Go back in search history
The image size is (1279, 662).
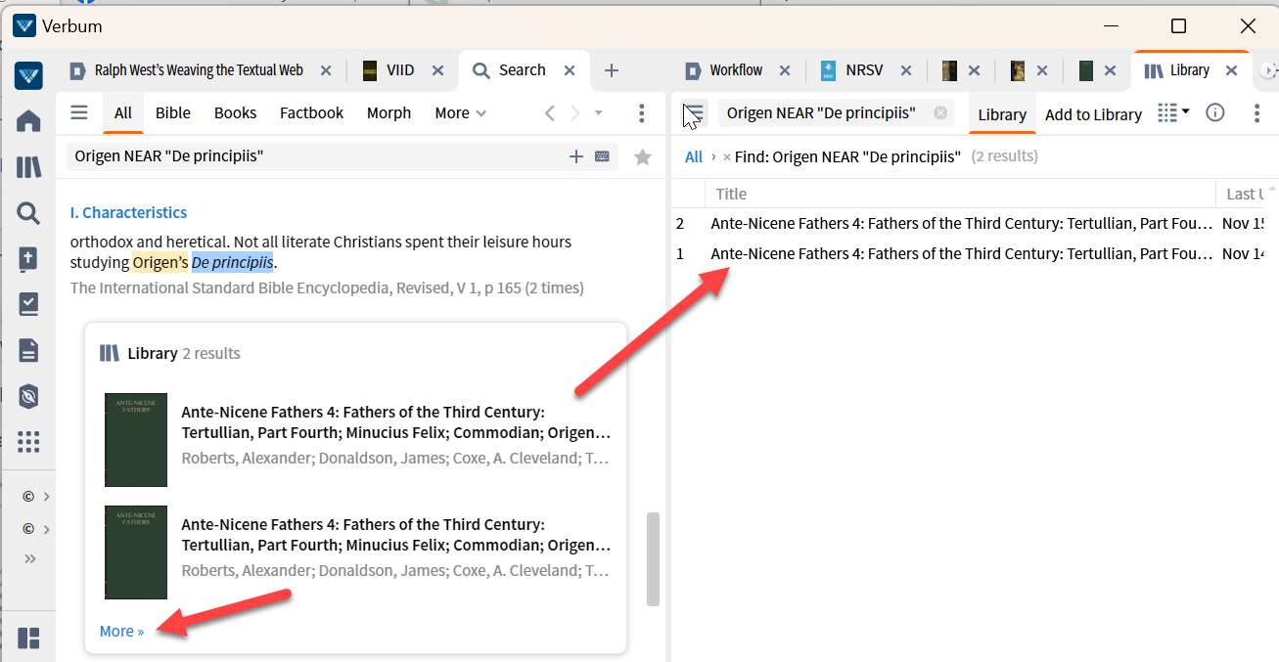click(x=550, y=113)
